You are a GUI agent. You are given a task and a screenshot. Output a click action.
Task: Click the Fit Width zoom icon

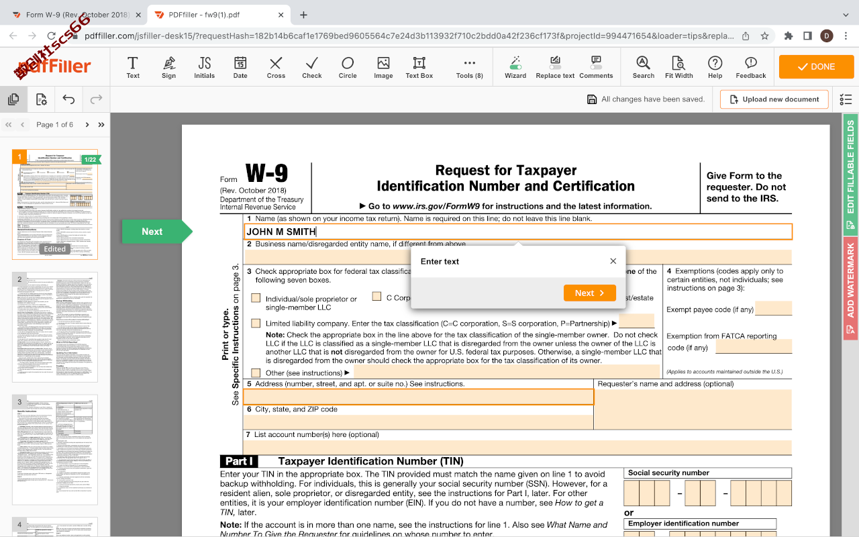679,67
